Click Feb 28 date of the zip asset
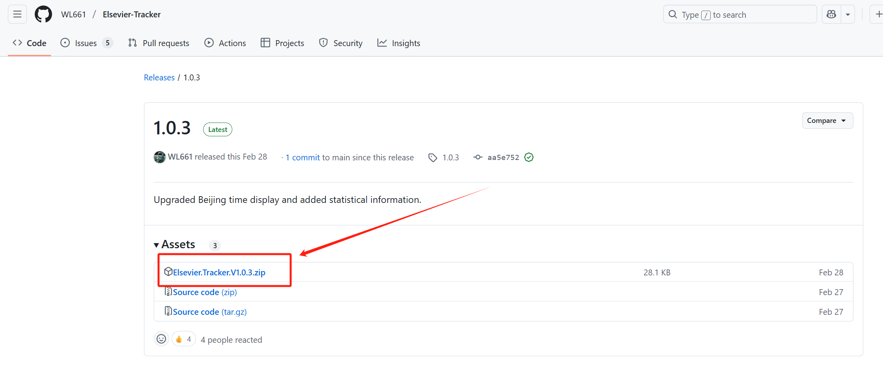Image resolution: width=883 pixels, height=366 pixels. point(831,273)
